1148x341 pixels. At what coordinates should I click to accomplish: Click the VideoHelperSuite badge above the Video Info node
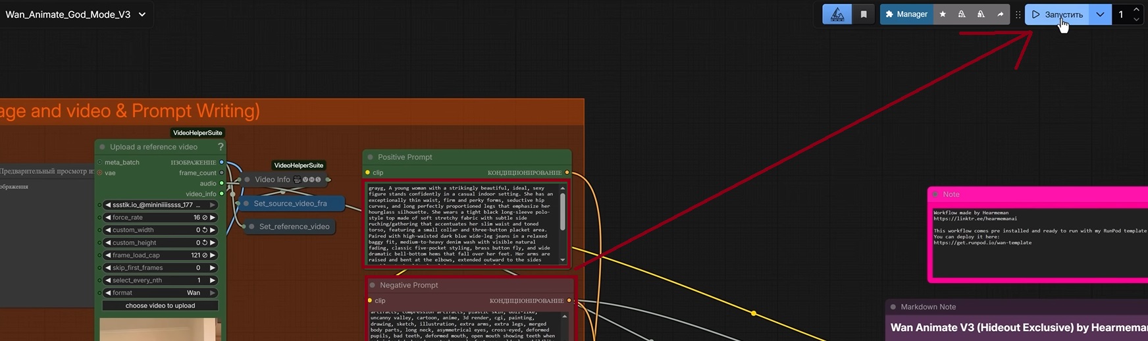pos(299,165)
